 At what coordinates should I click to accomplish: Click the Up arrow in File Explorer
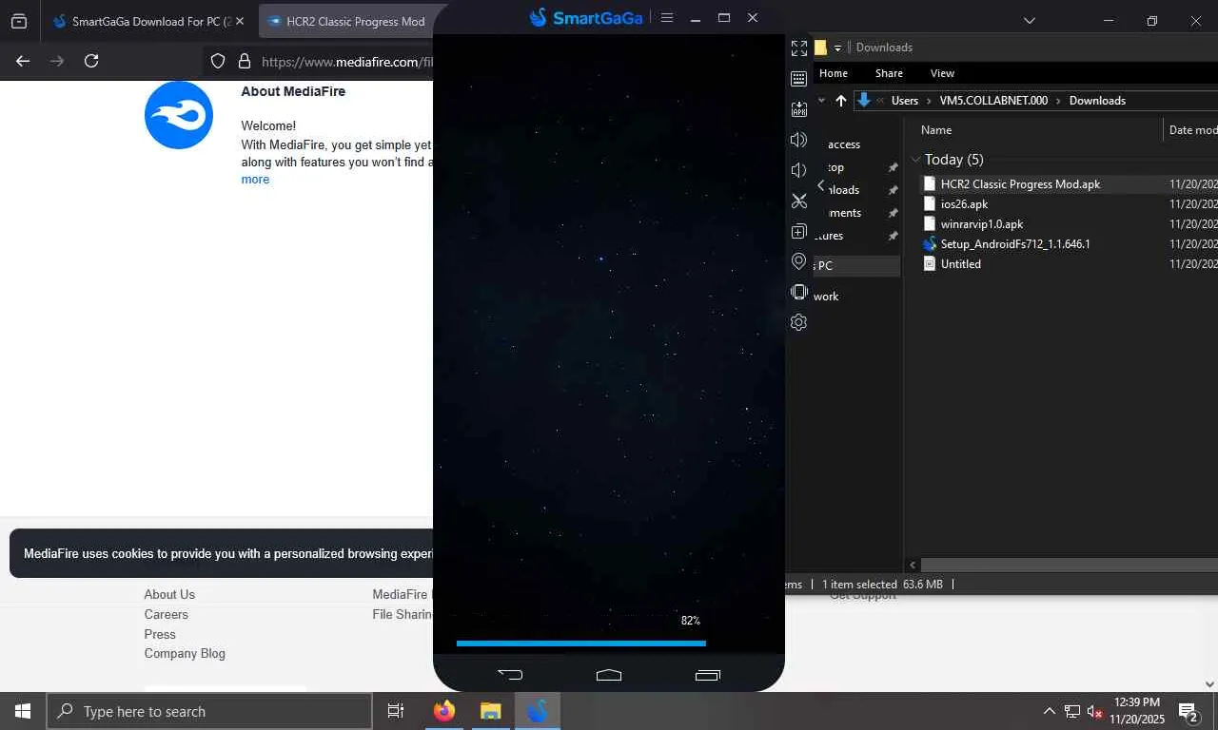pyautogui.click(x=840, y=101)
